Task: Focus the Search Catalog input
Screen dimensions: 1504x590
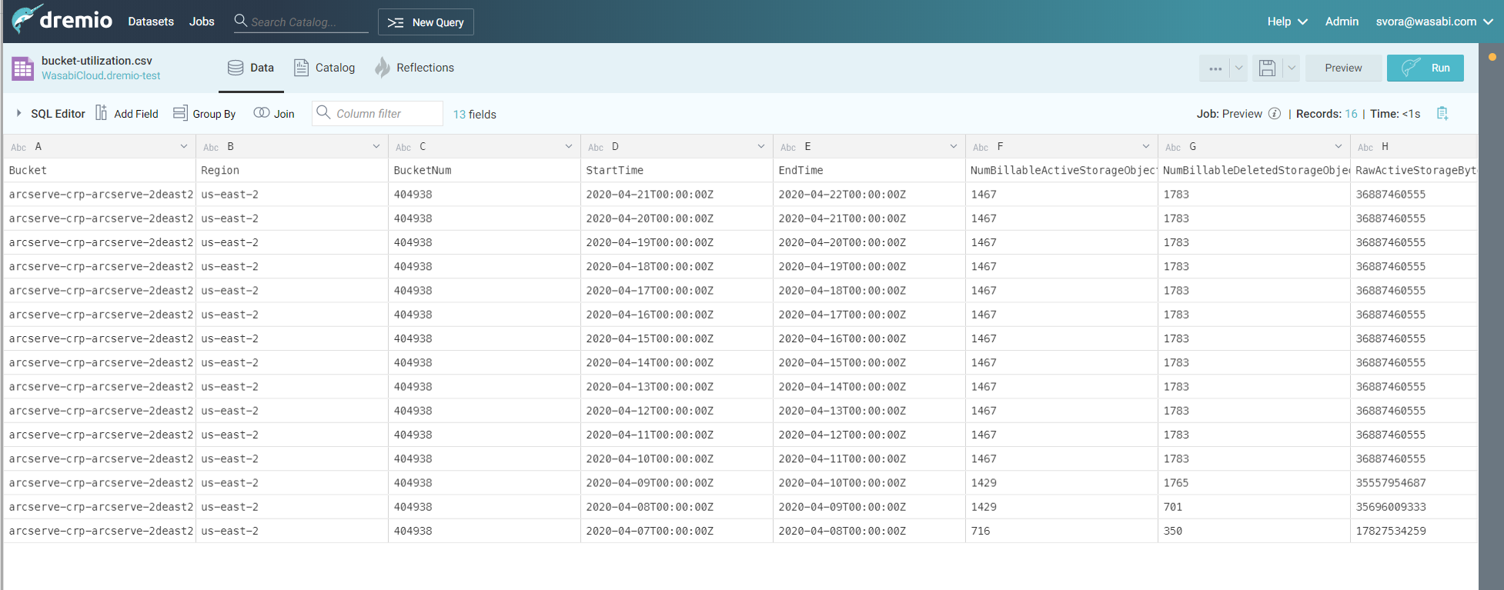Action: tap(301, 22)
